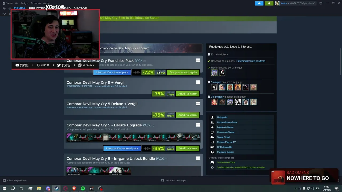Viewport: 342px width, 192px height.
Task: Click Windows icon on Deluxe Upgrade pack row
Action: 198,125
